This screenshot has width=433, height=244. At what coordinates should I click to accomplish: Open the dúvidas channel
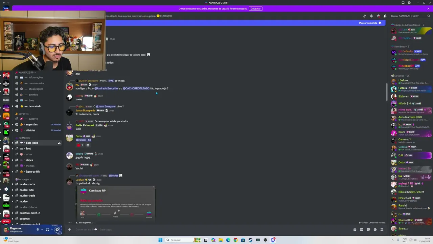38,130
